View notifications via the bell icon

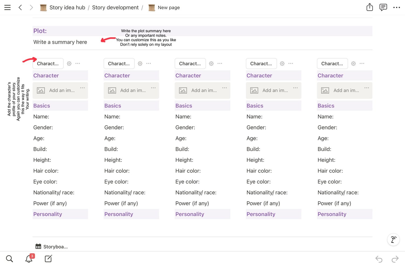(x=29, y=259)
